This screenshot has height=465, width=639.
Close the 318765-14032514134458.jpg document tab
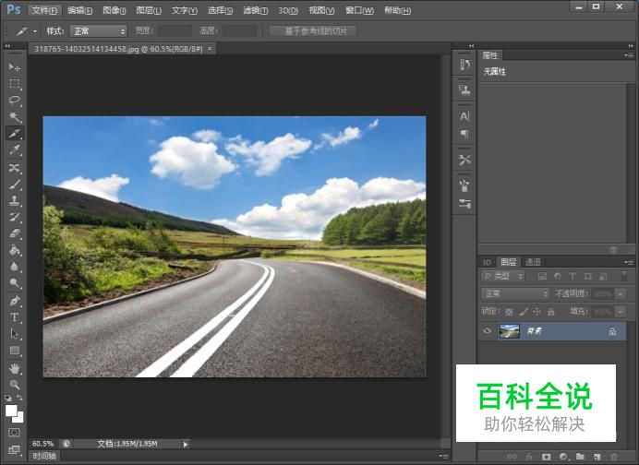pos(210,49)
